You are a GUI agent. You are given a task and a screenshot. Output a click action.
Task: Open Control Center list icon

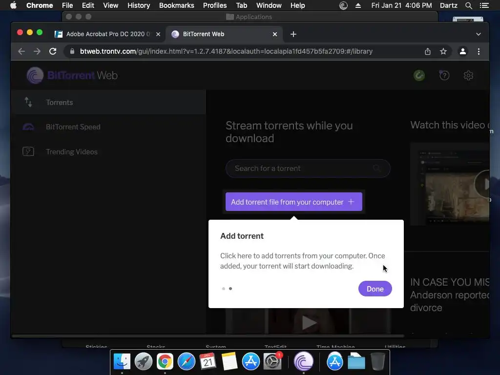(484, 5)
